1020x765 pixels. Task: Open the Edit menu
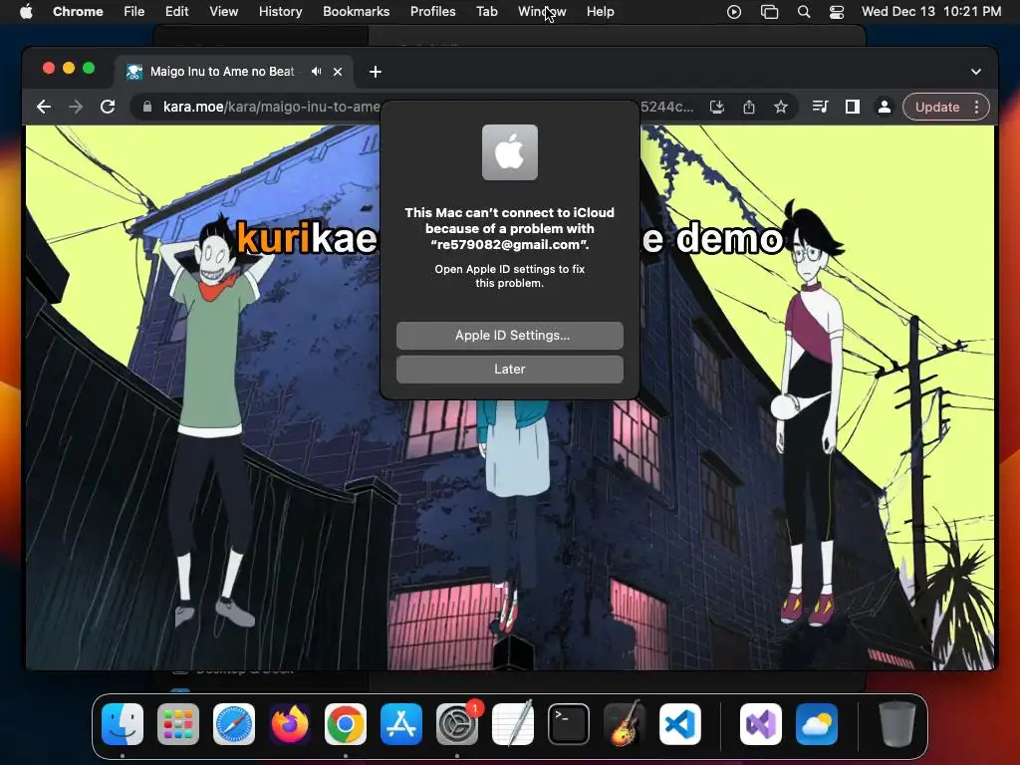pyautogui.click(x=176, y=12)
